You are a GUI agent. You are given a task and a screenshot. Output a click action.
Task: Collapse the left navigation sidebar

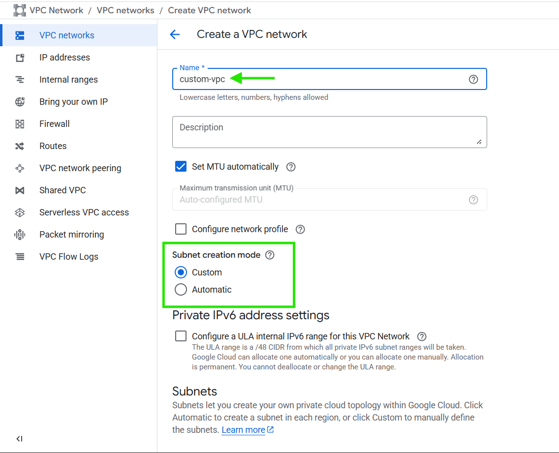tap(20, 439)
